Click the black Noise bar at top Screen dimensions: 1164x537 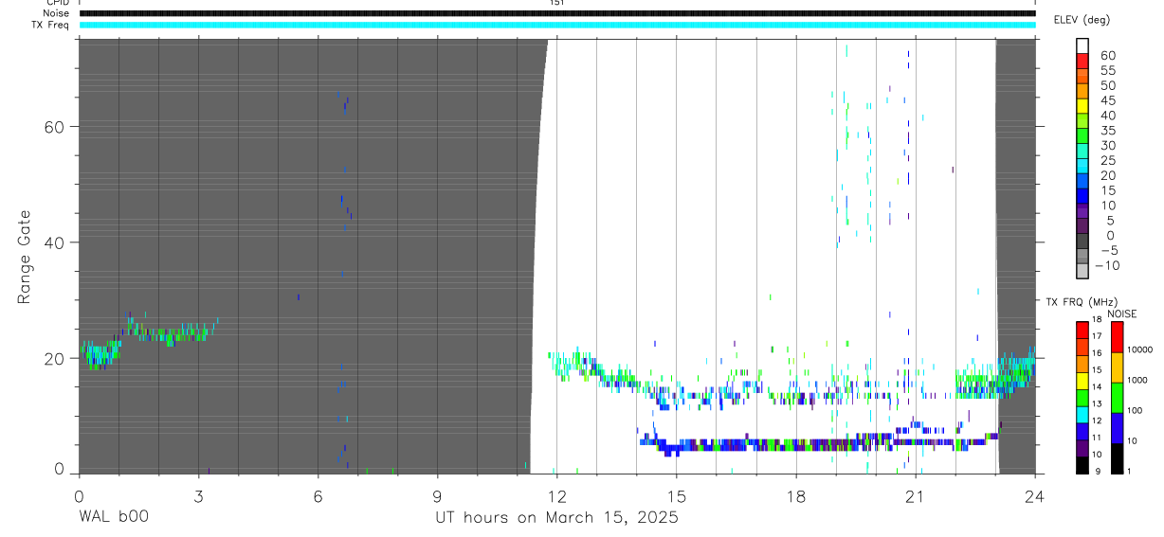point(556,13)
